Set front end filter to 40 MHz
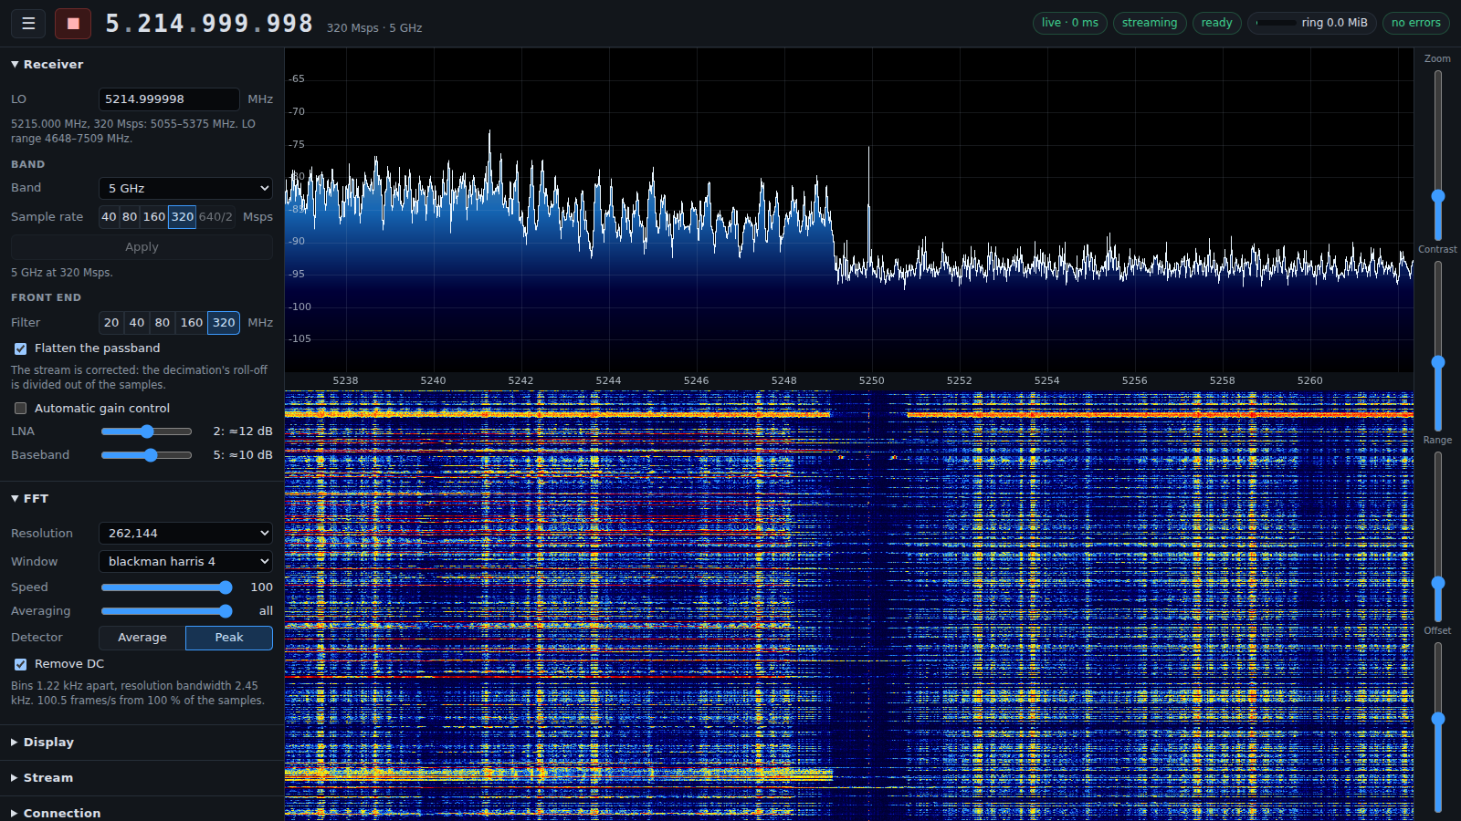 137,323
